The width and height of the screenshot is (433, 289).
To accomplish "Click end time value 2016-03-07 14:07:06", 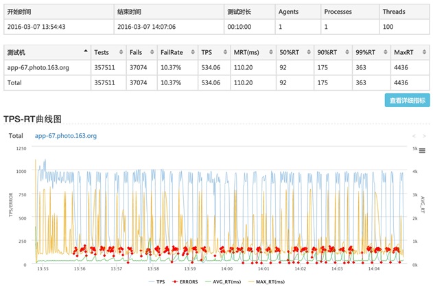I will [147, 27].
